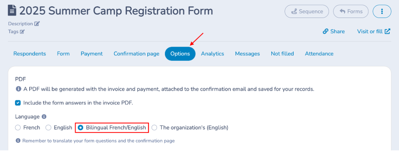This screenshot has height=151, width=399.
Task: Open the three-dot more options menu
Action: pyautogui.click(x=382, y=11)
